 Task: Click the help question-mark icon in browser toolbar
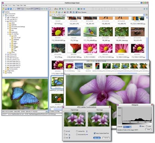pos(56,12)
